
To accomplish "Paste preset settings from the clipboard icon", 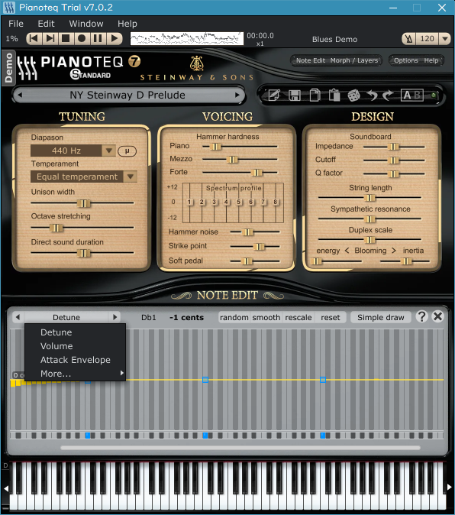I will 334,96.
